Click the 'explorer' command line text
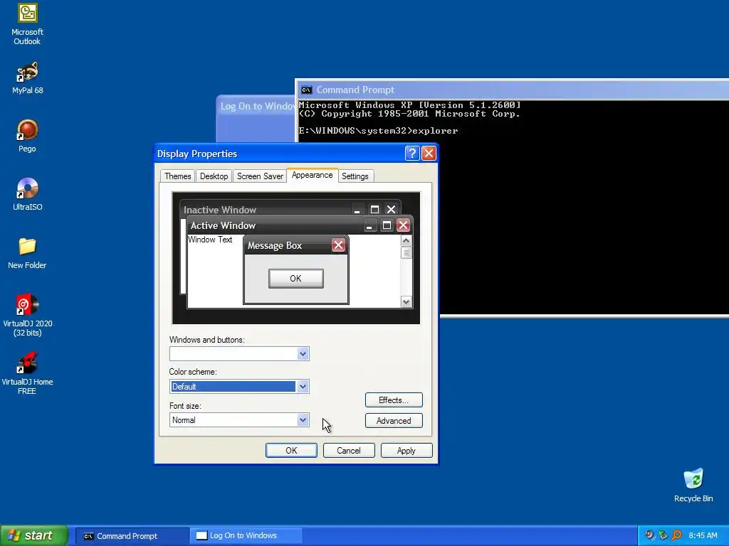 pyautogui.click(x=435, y=131)
